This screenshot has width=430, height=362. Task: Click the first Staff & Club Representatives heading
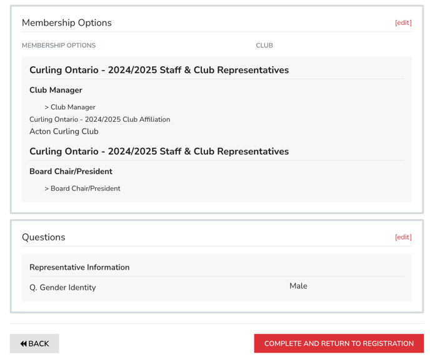[159, 70]
